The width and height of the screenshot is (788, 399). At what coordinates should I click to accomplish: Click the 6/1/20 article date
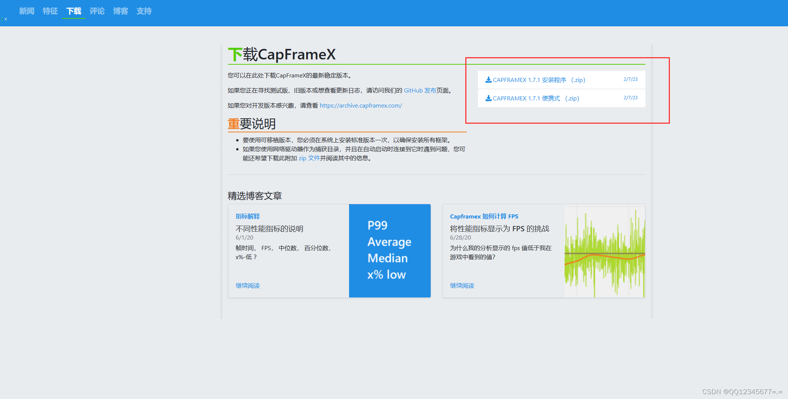(x=244, y=238)
